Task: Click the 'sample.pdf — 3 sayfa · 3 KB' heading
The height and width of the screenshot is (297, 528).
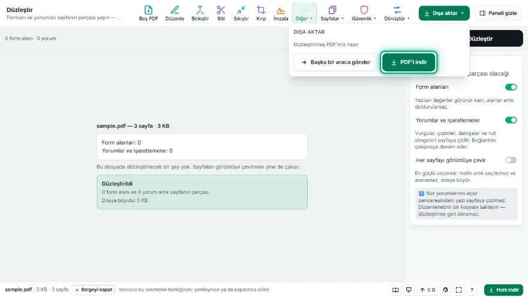Action: 133,126
